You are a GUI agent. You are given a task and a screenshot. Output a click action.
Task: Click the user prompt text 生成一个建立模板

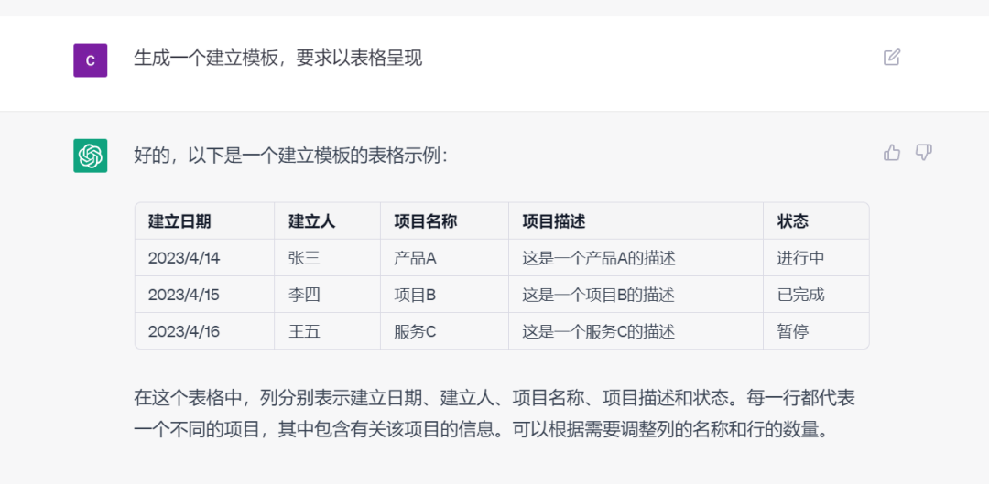tap(277, 59)
